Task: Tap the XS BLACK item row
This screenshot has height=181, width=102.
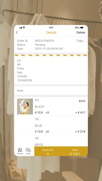Action: [x=51, y=107]
